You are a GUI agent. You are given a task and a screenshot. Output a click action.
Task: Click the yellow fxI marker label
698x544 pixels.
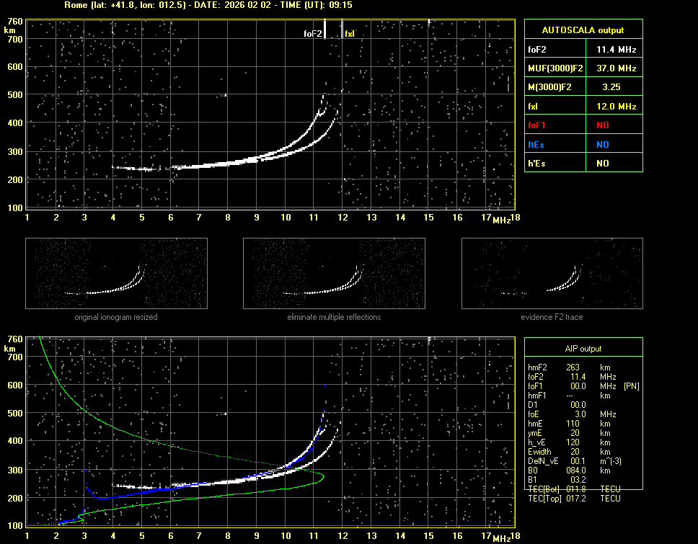pos(350,34)
